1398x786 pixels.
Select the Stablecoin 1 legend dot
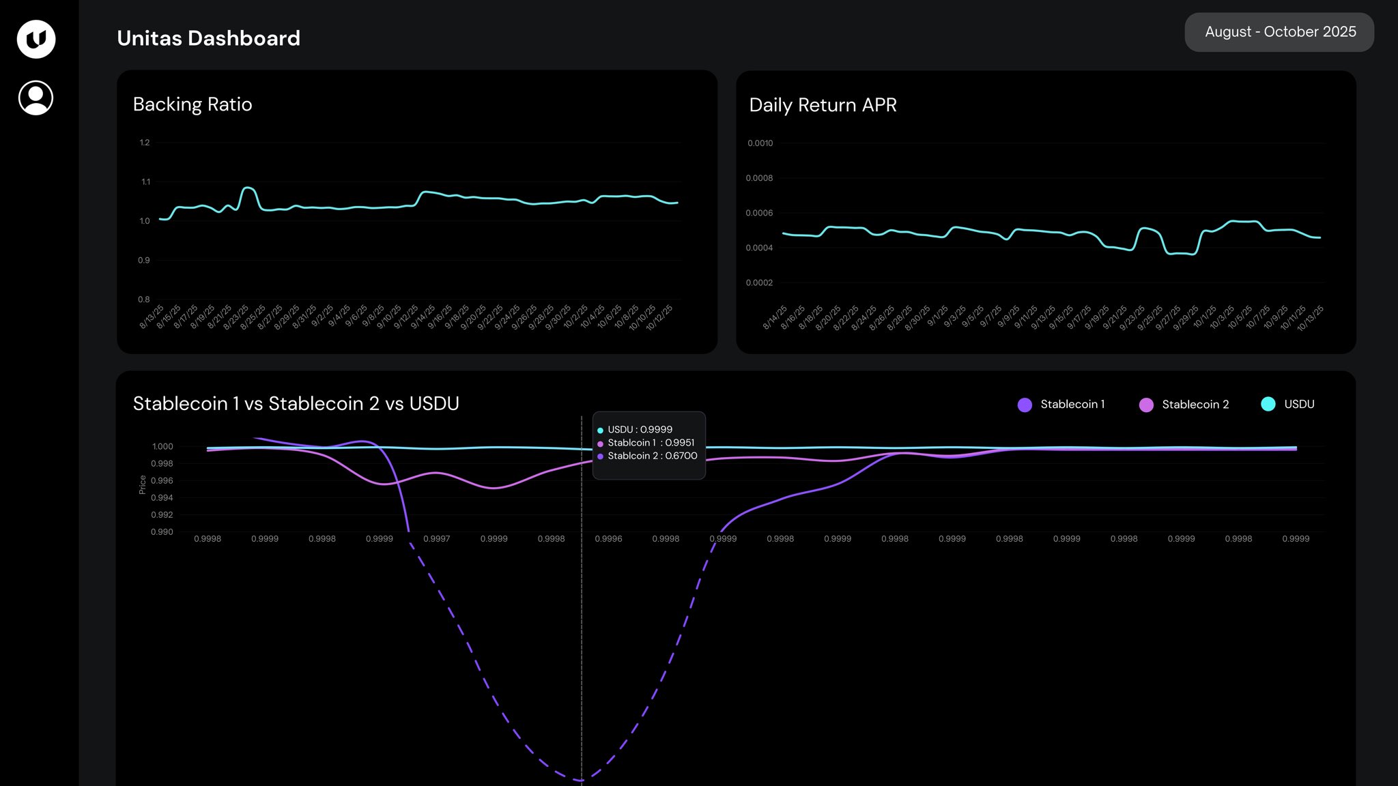point(1024,404)
